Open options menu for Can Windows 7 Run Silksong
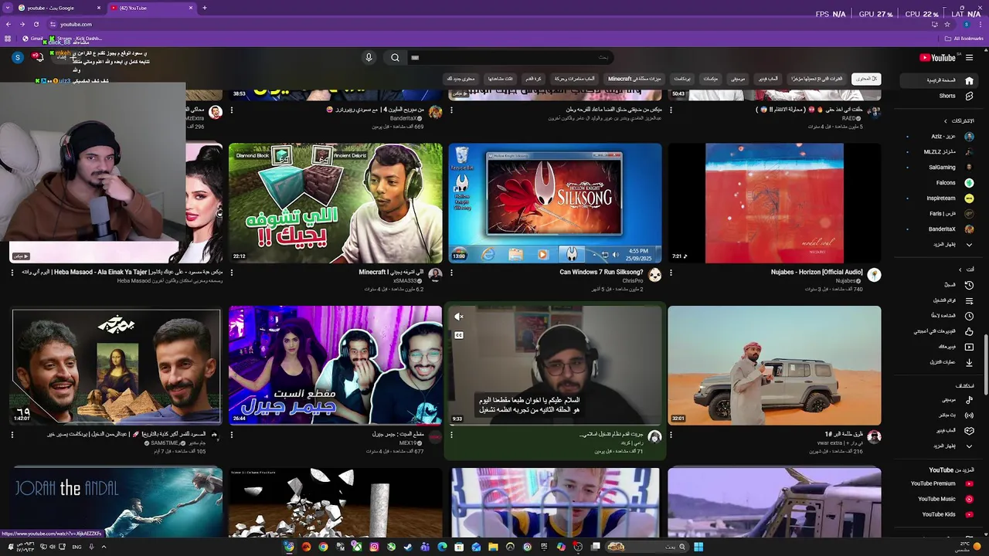Image resolution: width=989 pixels, height=556 pixels. click(x=451, y=273)
